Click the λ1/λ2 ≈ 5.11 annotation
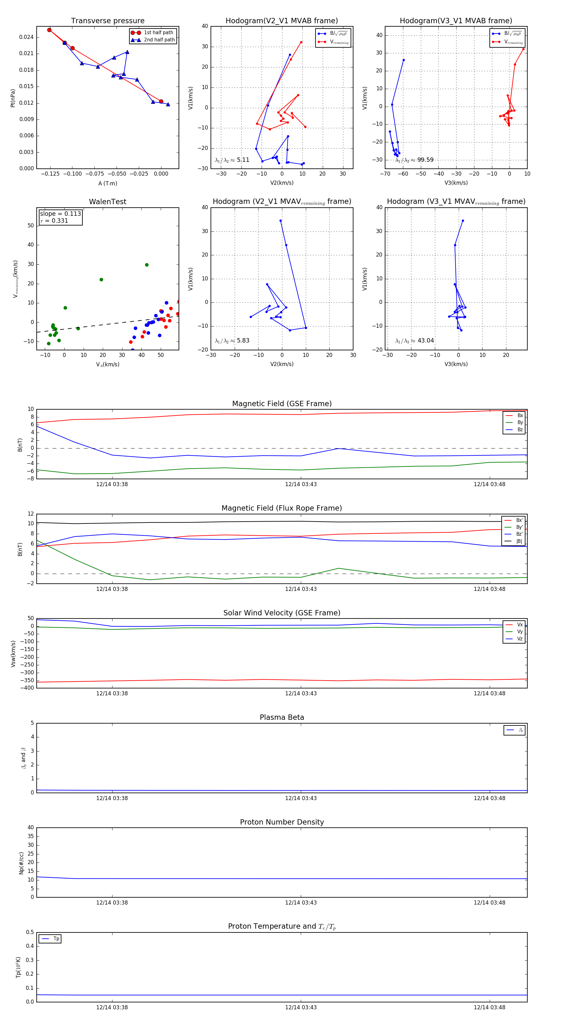 232,160
